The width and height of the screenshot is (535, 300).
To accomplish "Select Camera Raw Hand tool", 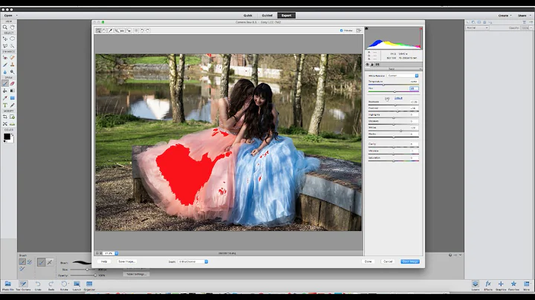I will 105,30.
